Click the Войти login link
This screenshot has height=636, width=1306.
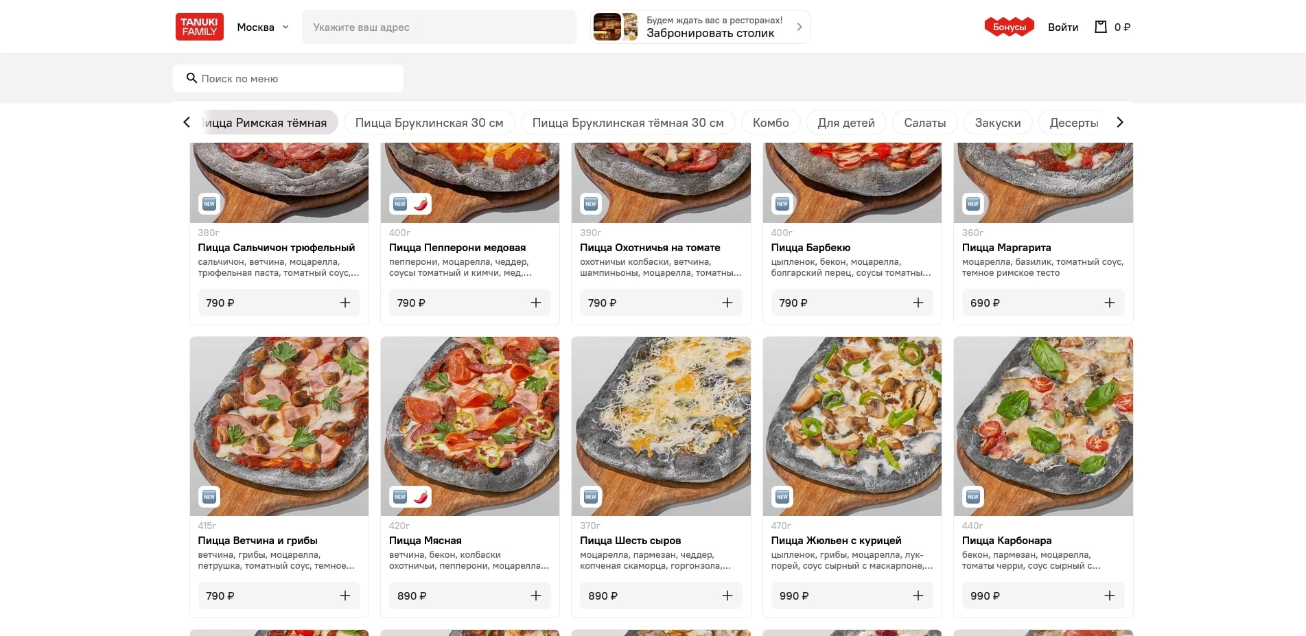[x=1062, y=27]
